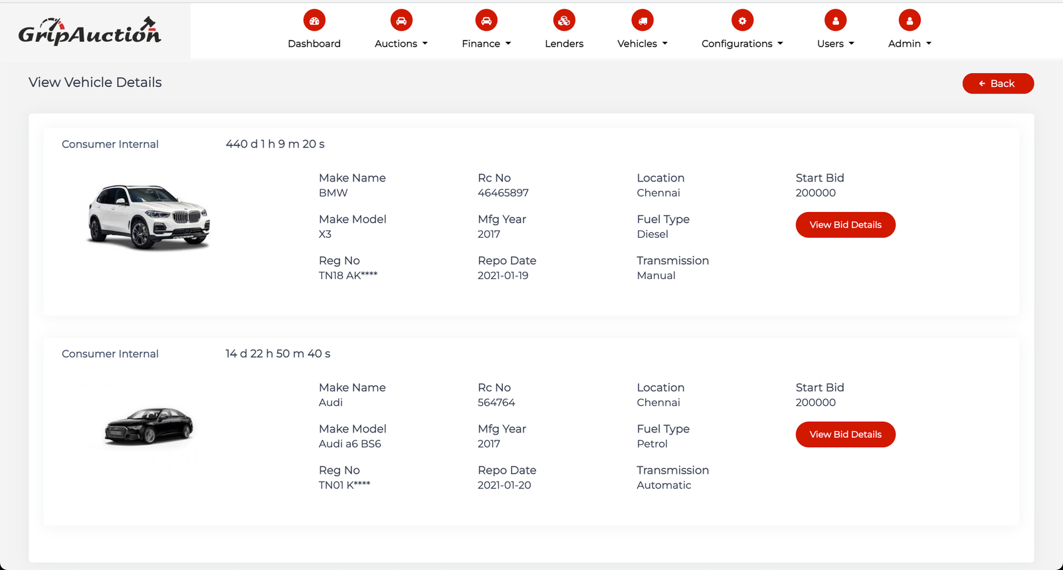
Task: Click the GripAuction logo
Action: point(90,31)
